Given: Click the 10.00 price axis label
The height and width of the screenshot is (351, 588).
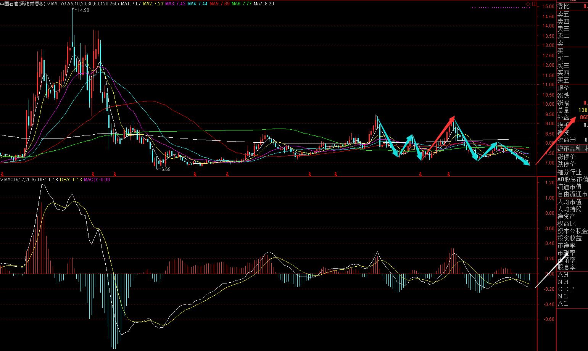Looking at the screenshot, I should [x=549, y=104].
